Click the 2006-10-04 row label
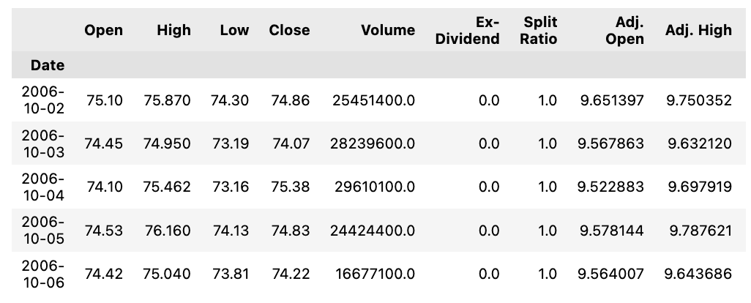This screenshot has height=303, width=751. [x=42, y=187]
